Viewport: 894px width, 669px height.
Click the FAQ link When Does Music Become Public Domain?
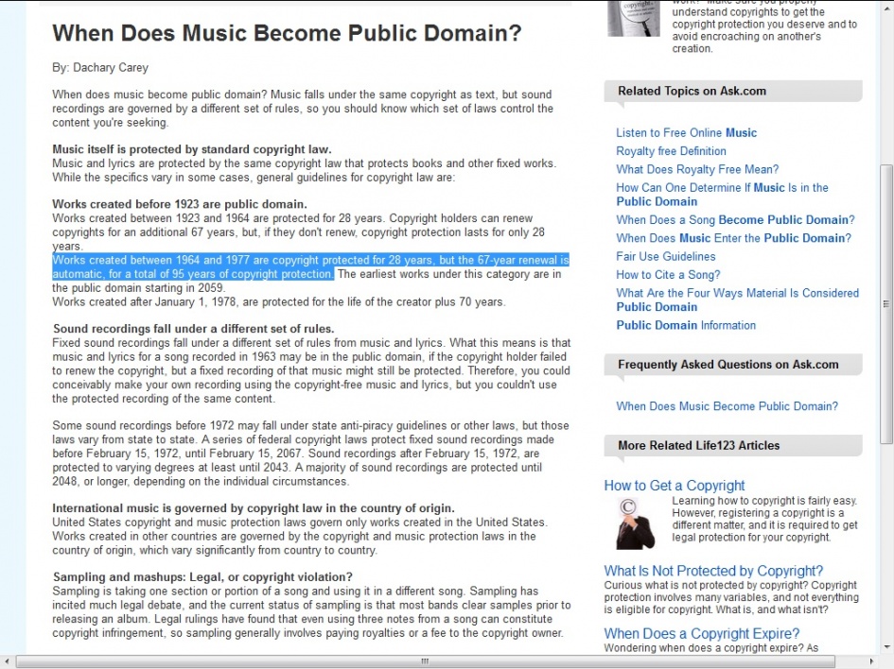click(727, 406)
